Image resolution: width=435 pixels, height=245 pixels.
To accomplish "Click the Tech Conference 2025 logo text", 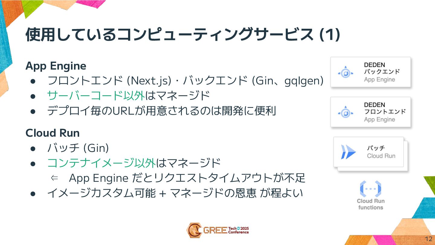I will tap(238, 230).
